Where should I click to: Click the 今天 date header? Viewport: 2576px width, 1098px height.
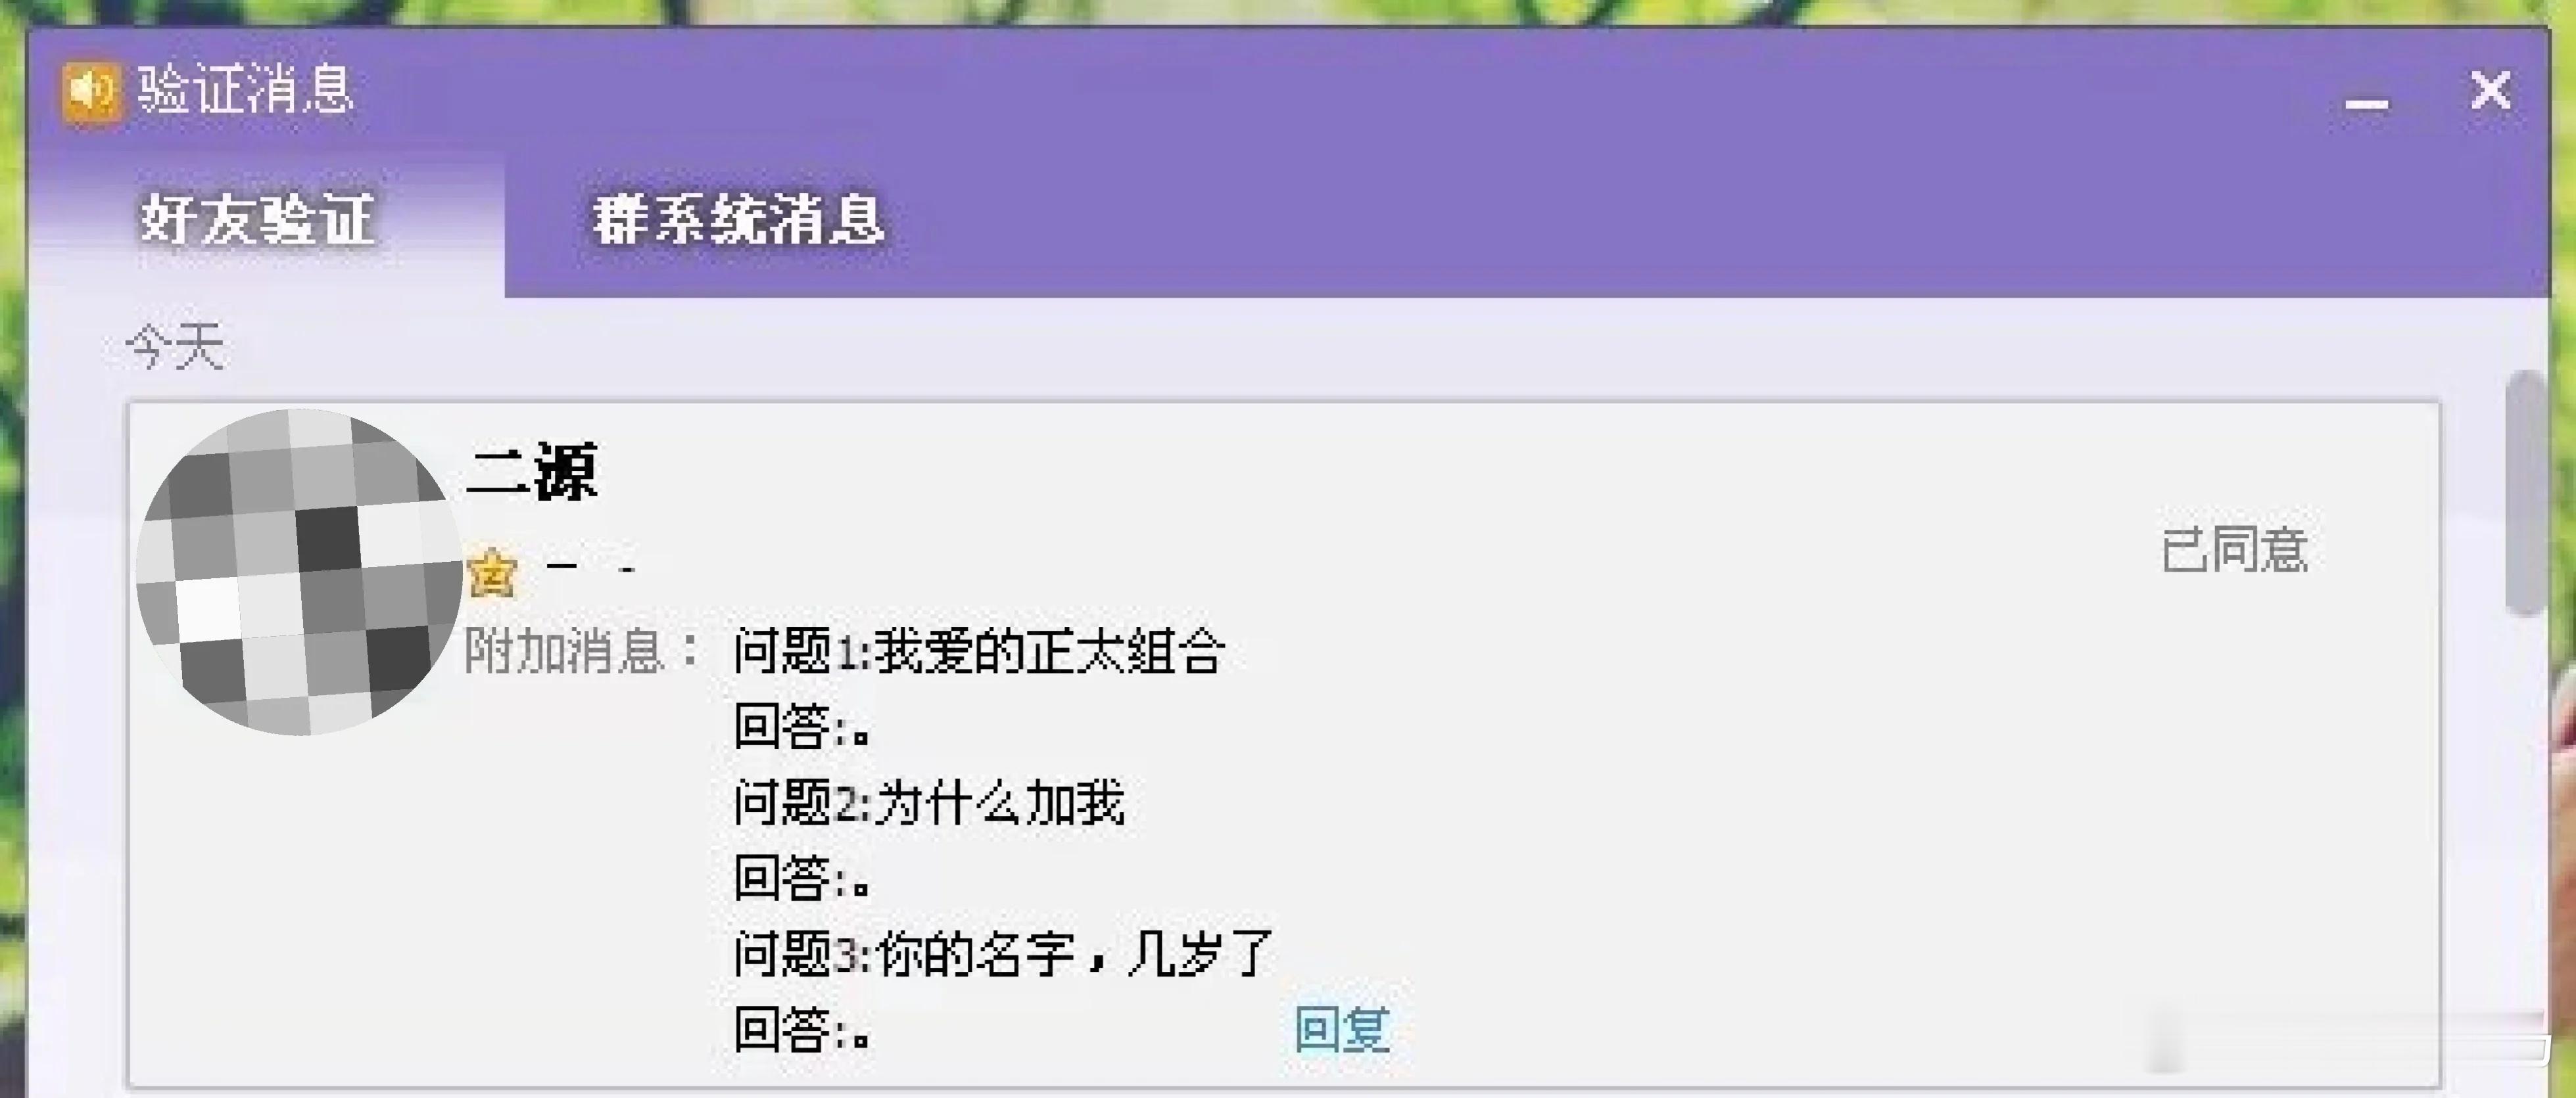[175, 347]
